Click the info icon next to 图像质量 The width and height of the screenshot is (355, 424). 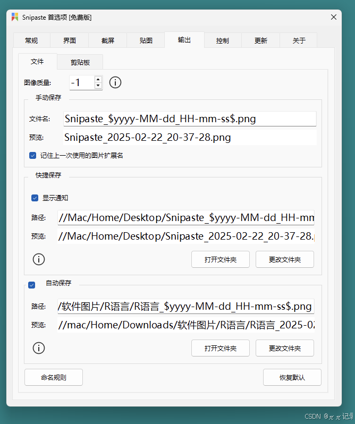point(115,82)
